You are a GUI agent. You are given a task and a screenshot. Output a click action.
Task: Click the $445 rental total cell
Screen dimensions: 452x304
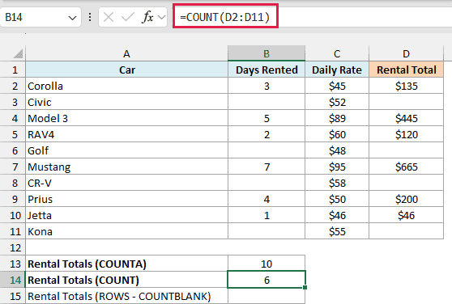coord(406,118)
